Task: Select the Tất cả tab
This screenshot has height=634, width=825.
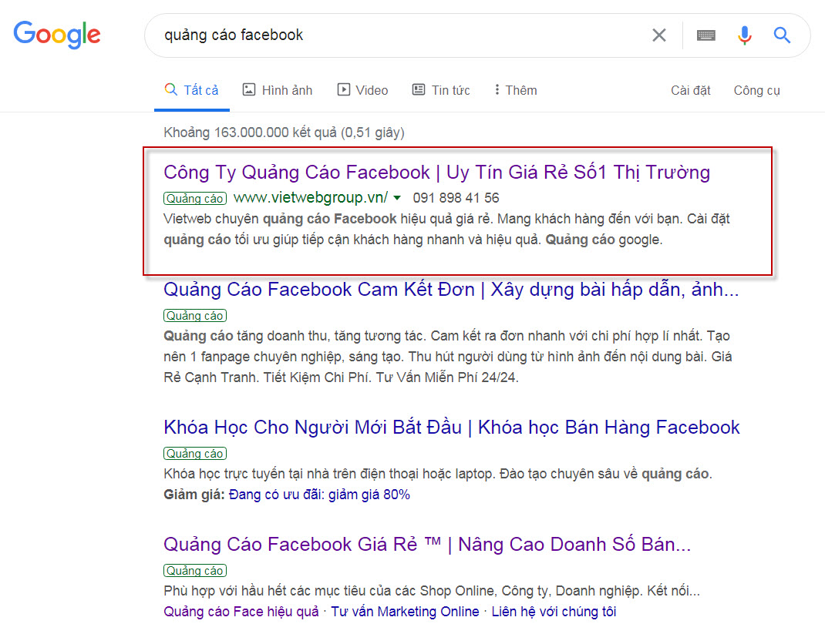Action: [192, 90]
